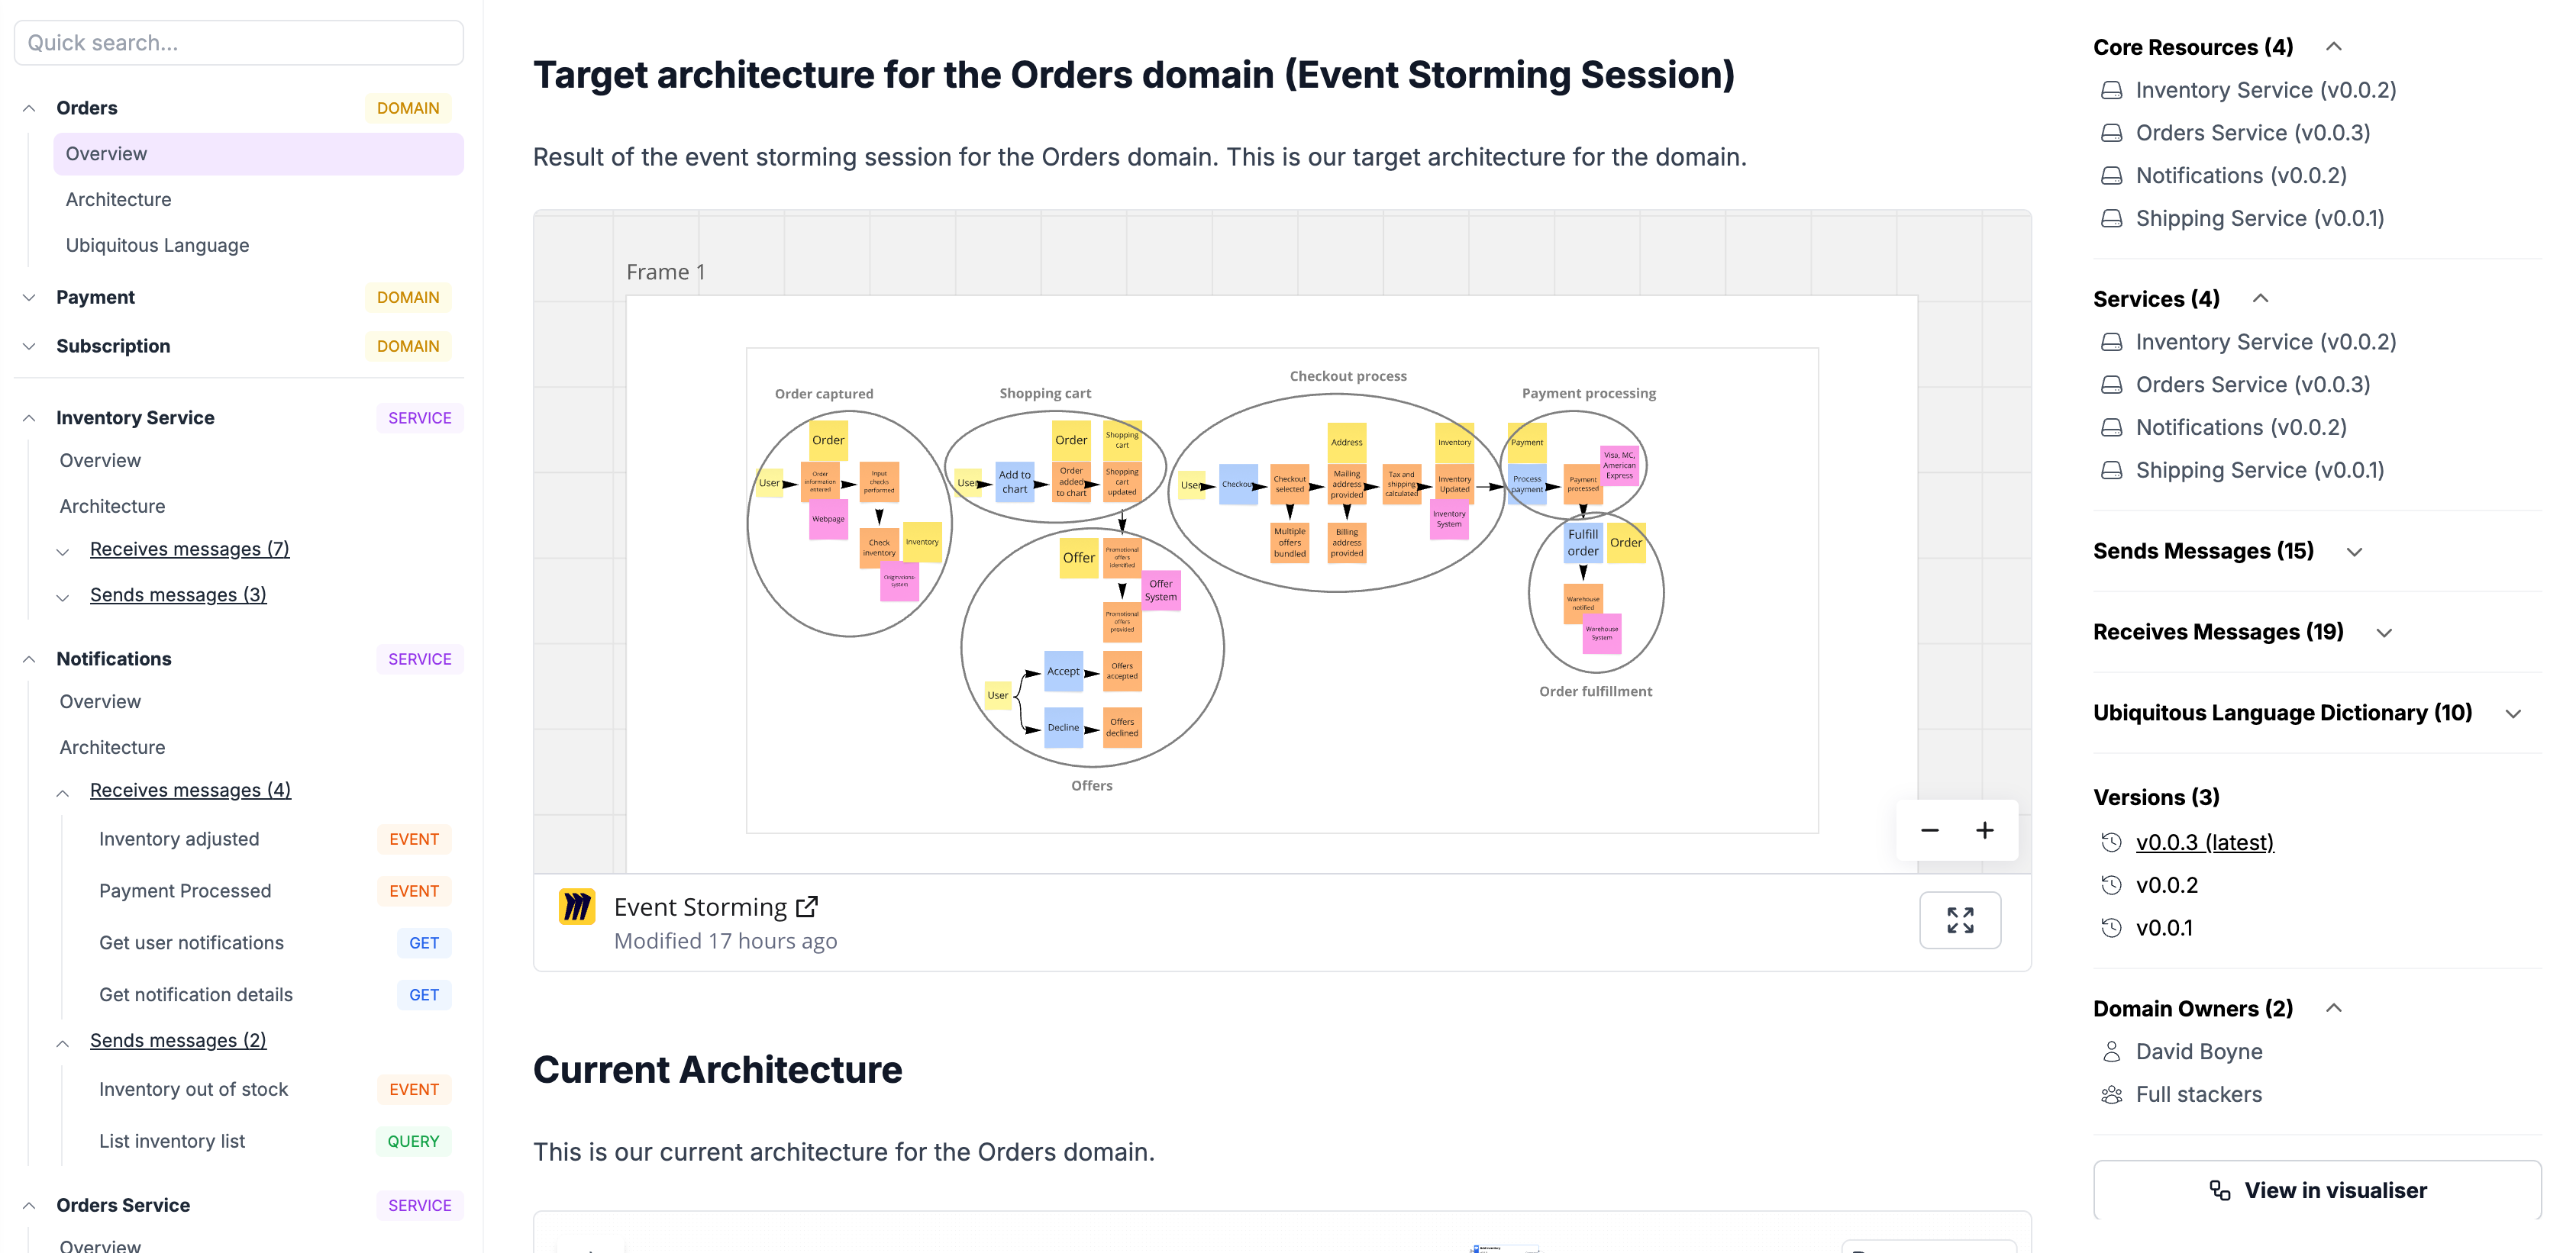Viewport: 2576px width, 1253px height.
Task: Open Event Storming external link icon
Action: pos(807,907)
